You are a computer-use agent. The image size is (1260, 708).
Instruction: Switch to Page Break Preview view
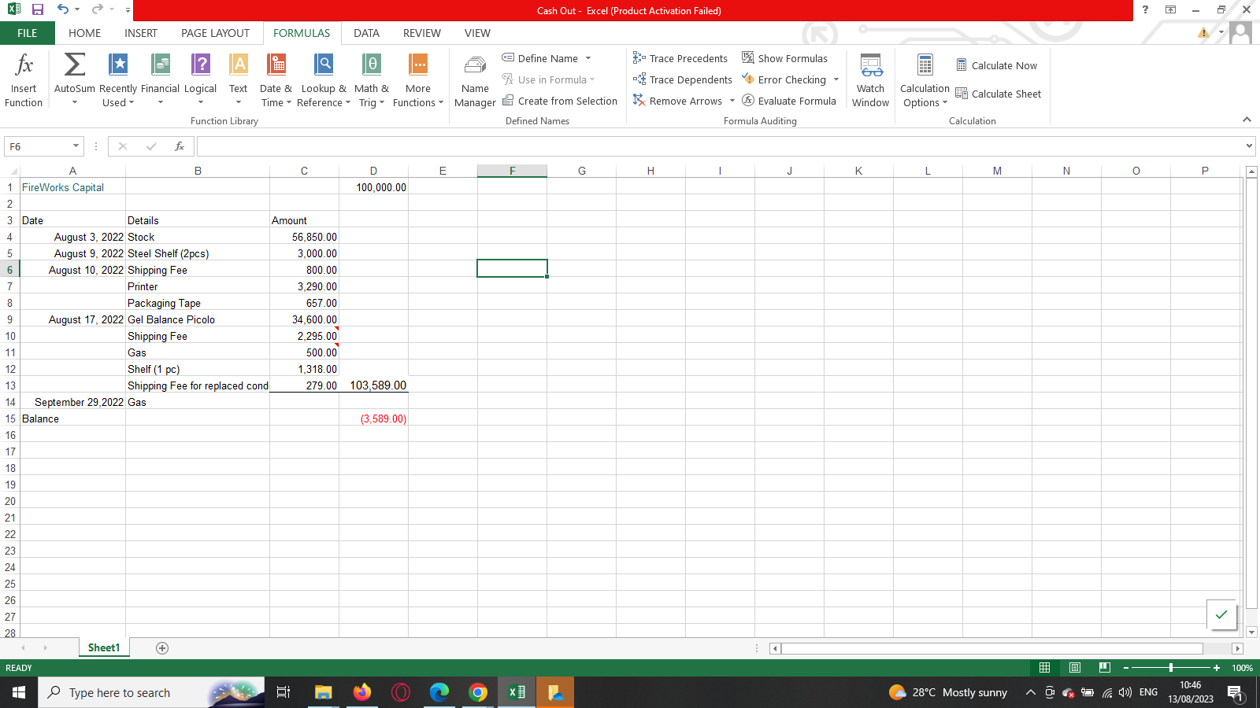1105,668
